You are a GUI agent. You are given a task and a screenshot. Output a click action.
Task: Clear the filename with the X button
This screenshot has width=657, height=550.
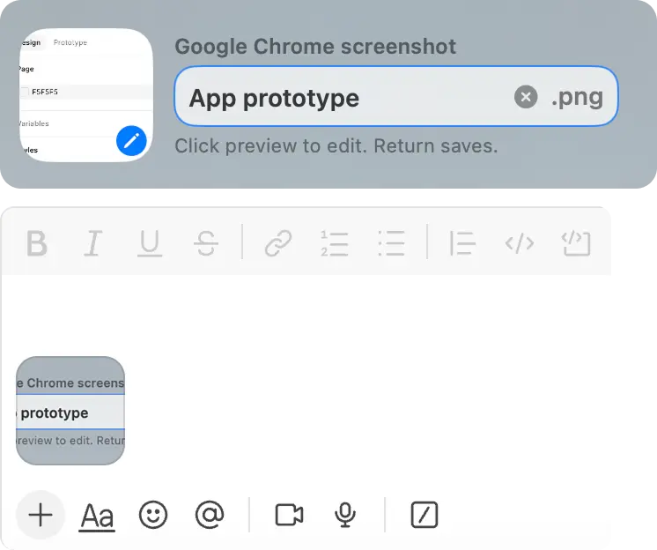526,97
